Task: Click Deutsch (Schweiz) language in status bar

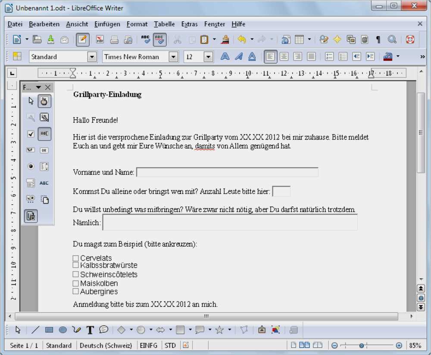Action: coord(106,345)
